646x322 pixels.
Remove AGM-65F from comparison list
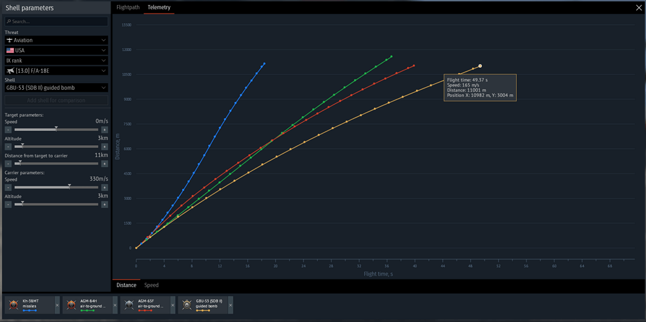[172, 305]
